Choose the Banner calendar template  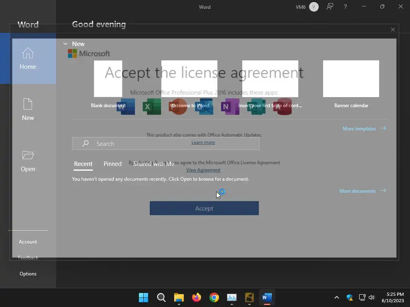click(x=351, y=84)
